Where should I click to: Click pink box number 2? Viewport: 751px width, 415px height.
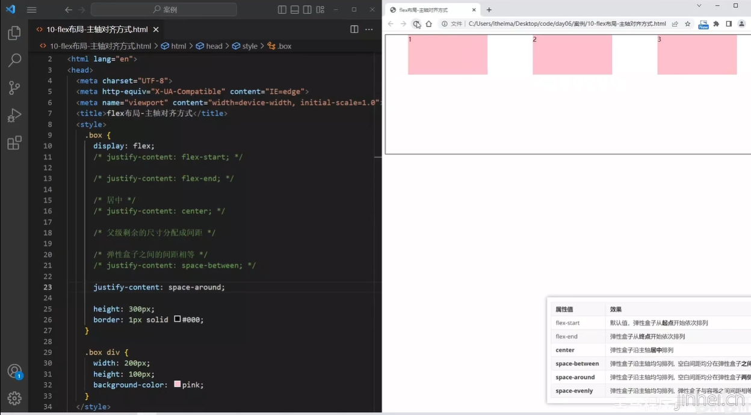pyautogui.click(x=572, y=55)
